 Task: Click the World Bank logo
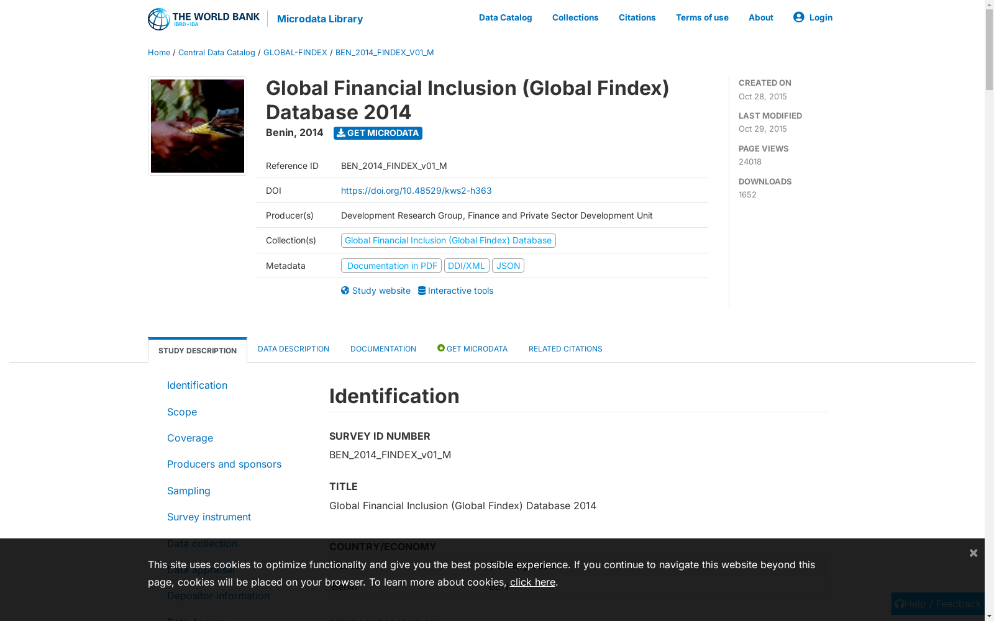tap(204, 19)
